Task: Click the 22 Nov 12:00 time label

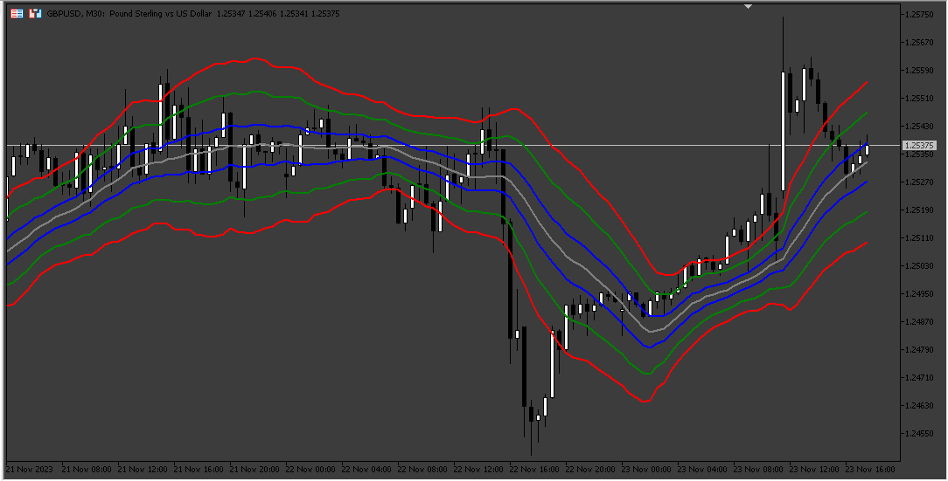Action: [478, 470]
